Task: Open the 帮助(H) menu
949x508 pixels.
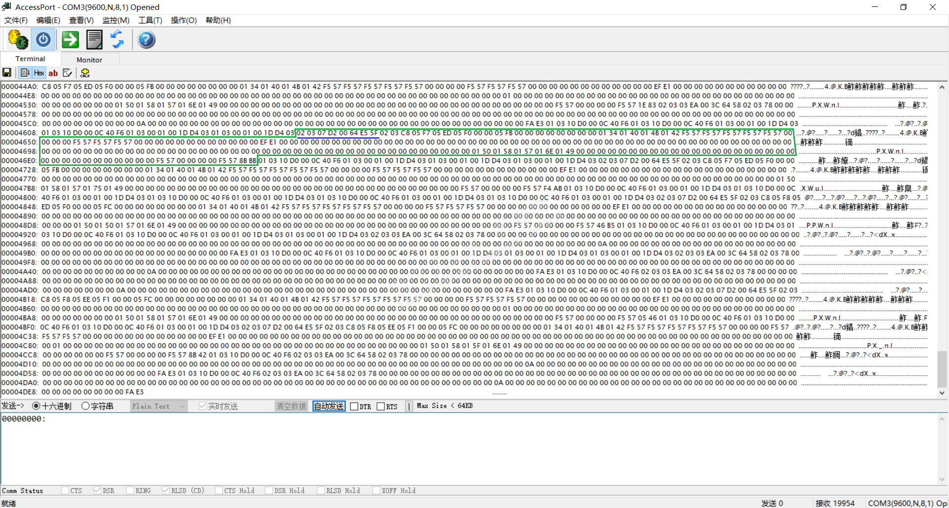Action: 218,20
